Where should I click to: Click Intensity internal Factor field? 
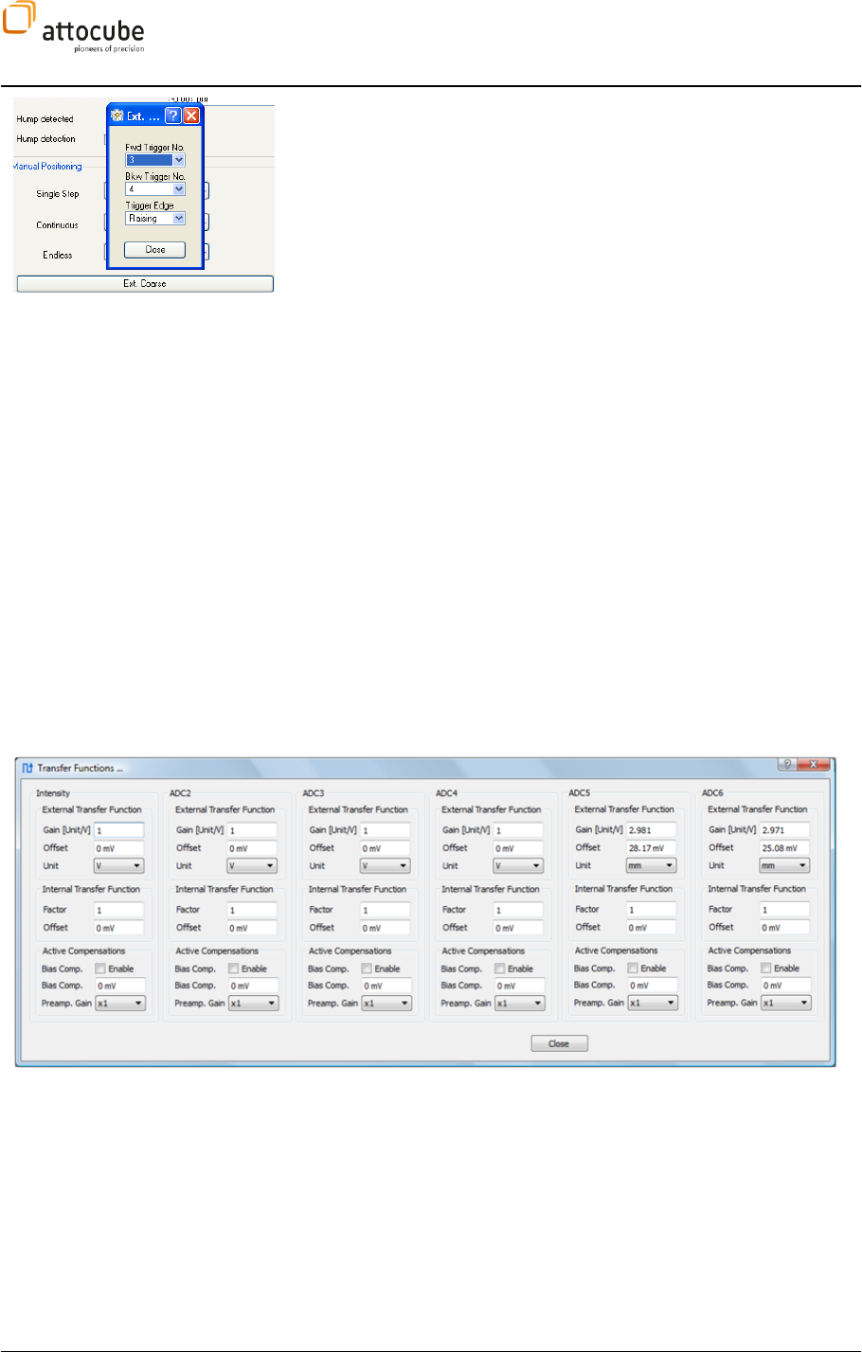(x=118, y=909)
